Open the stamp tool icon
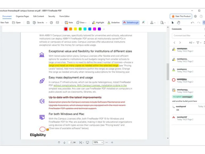The width and height of the screenshot is (205, 154). pos(152,22)
